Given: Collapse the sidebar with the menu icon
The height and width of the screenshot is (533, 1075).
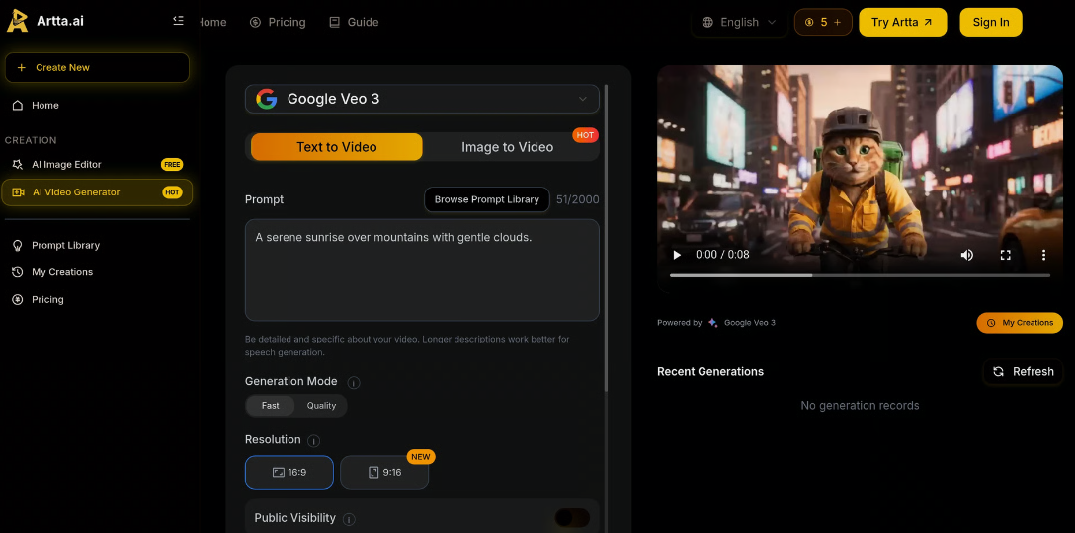Looking at the screenshot, I should [x=178, y=21].
